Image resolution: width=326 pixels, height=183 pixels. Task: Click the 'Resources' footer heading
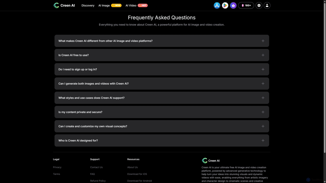pyautogui.click(x=133, y=159)
